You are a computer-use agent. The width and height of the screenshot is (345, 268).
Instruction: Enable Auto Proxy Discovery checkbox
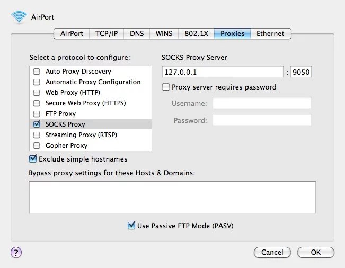point(37,72)
